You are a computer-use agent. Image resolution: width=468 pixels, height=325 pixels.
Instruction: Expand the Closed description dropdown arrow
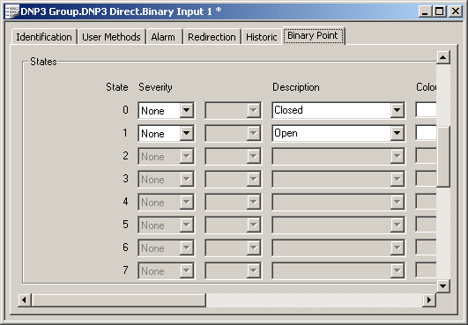[397, 110]
